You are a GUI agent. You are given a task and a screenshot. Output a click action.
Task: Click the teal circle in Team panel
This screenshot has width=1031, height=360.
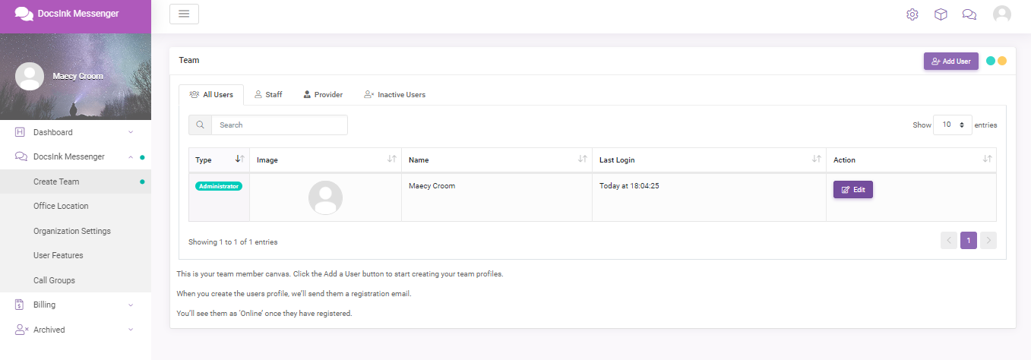pos(991,61)
